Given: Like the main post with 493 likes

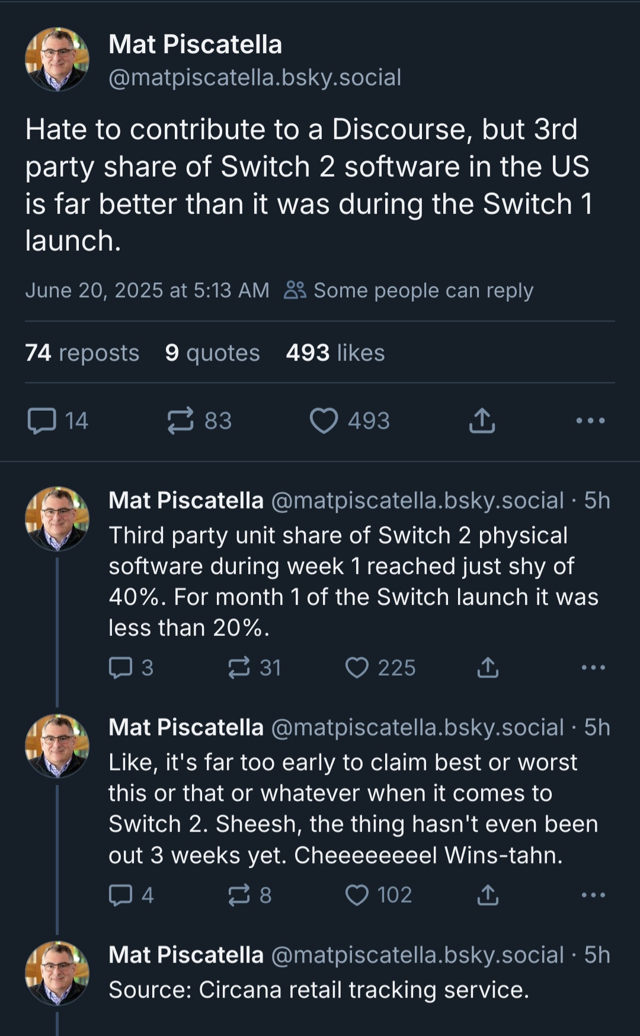Looking at the screenshot, I should coord(350,421).
